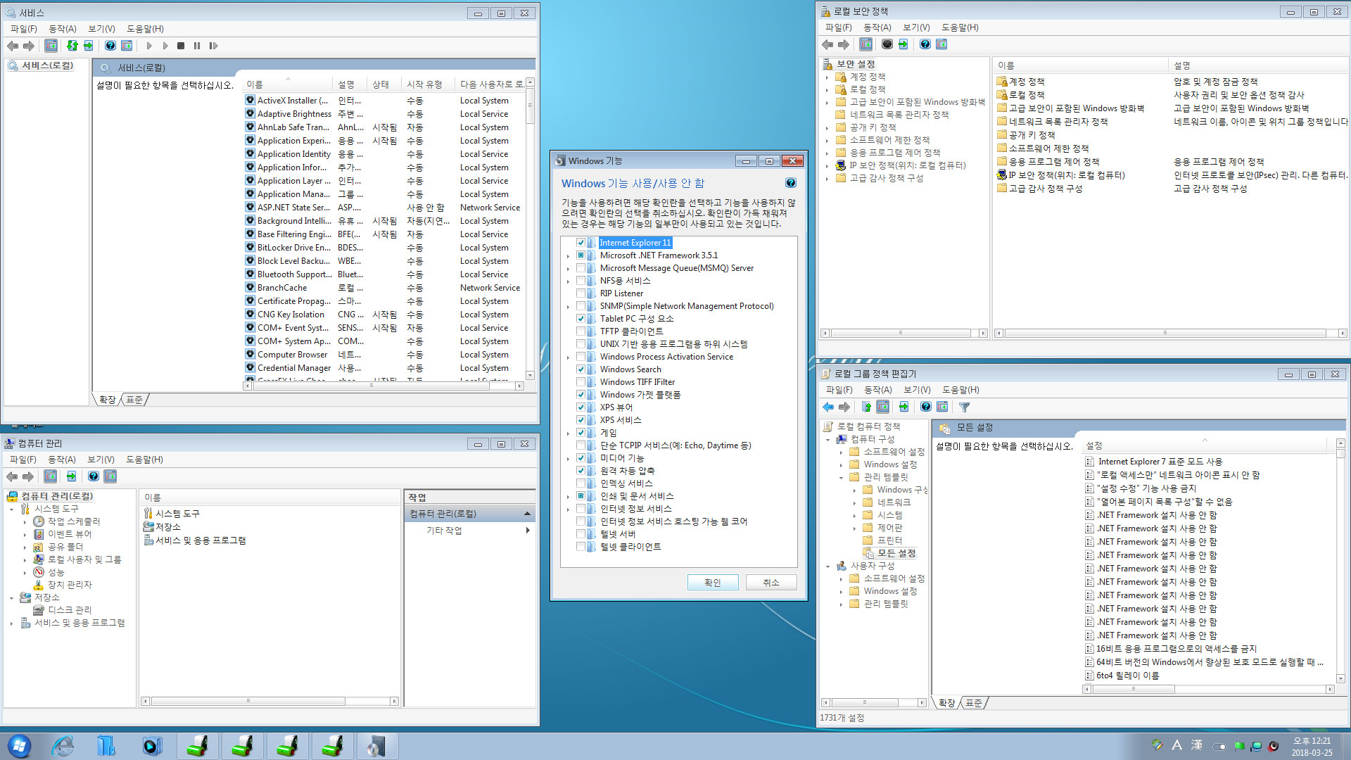This screenshot has width=1351, height=760.
Task: Open the Start menu orb
Action: pos(19,746)
